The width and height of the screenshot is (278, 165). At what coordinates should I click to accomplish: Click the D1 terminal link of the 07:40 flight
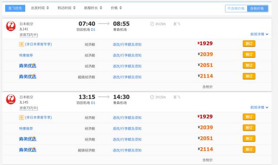[93, 30]
